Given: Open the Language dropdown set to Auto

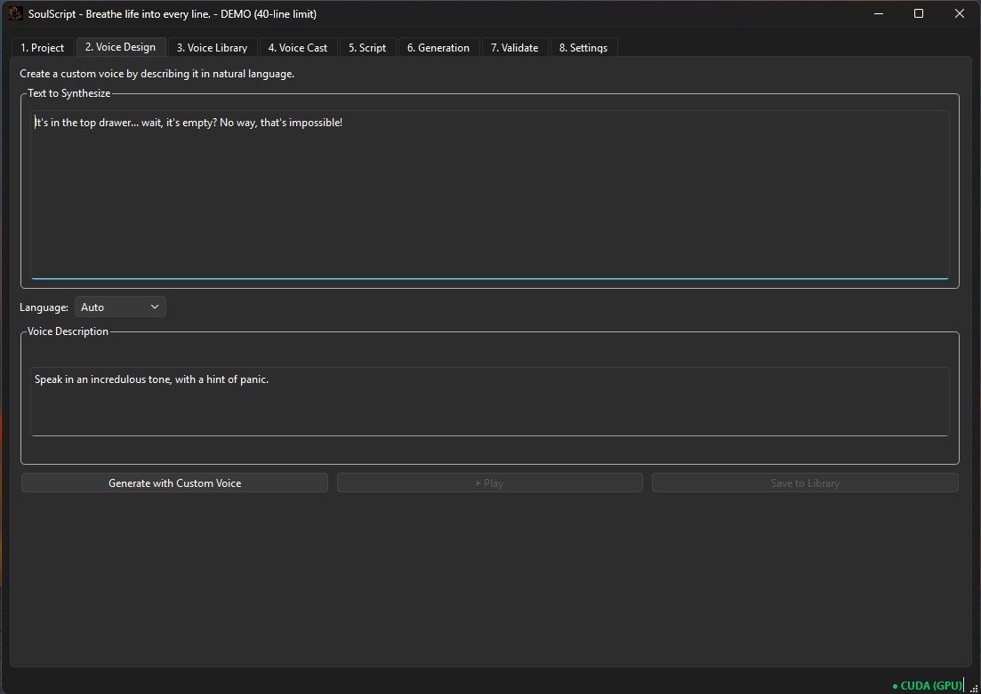Looking at the screenshot, I should [120, 307].
